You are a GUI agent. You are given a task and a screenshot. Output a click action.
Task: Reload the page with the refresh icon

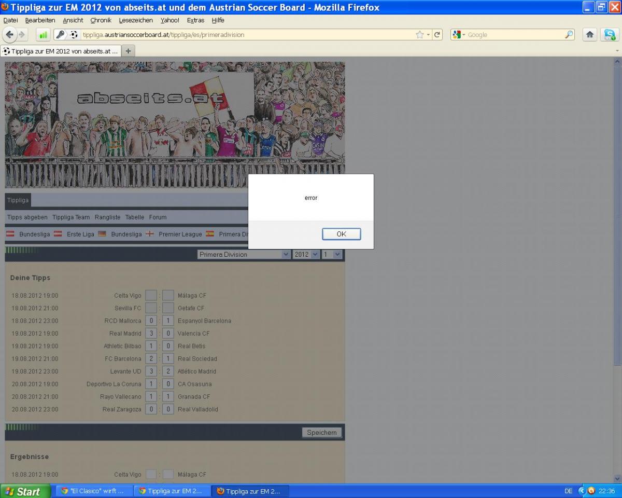[x=437, y=35]
